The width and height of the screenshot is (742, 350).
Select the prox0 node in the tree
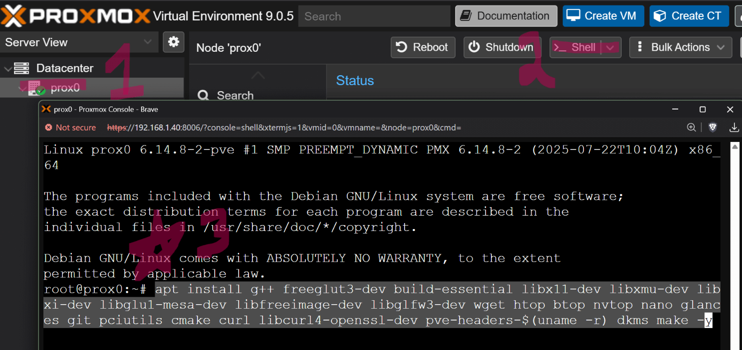[65, 88]
